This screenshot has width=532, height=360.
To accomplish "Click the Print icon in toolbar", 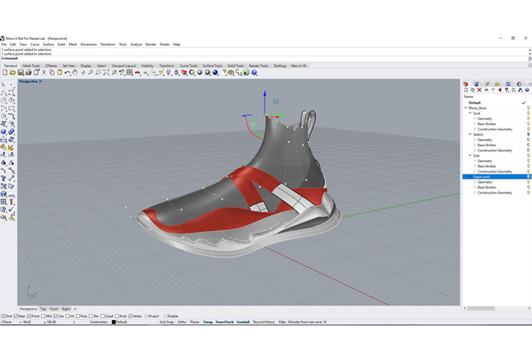I will pyautogui.click(x=28, y=73).
